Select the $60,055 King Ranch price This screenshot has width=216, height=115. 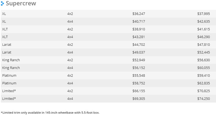point(204,68)
